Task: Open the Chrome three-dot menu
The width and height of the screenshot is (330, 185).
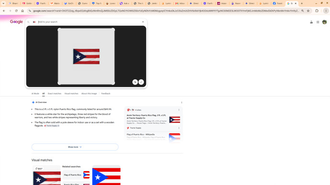Action: (326, 10)
